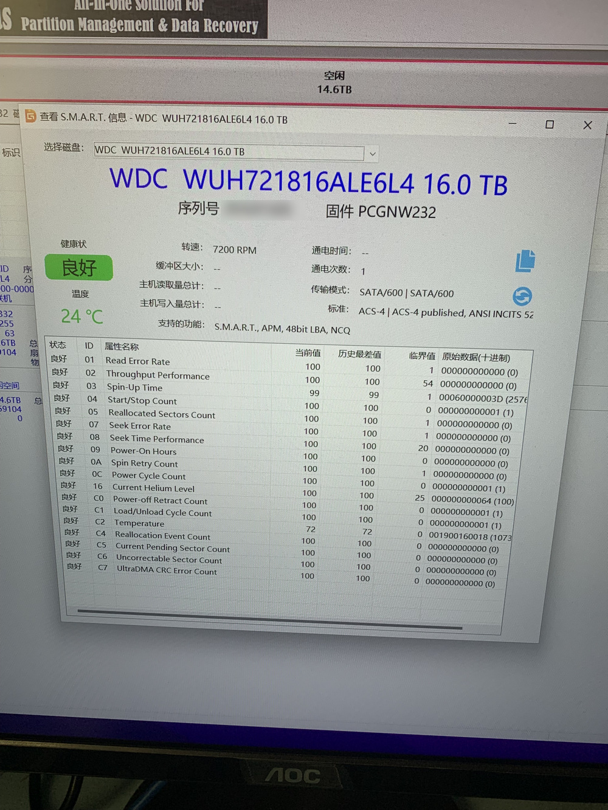Image resolution: width=608 pixels, height=810 pixels.
Task: Click the 当前值 column header
Action: 308,353
